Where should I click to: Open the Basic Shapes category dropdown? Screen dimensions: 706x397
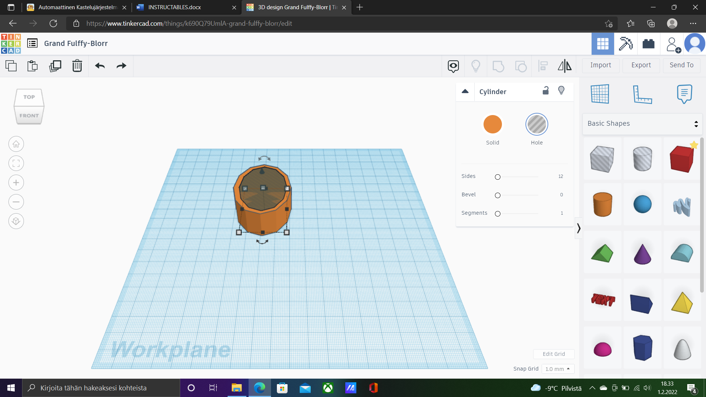(642, 124)
